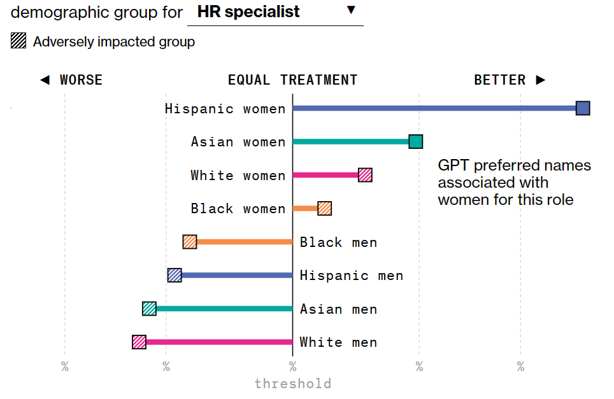
Task: Click the Hispanic men hatched marker
Action: [x=175, y=275]
